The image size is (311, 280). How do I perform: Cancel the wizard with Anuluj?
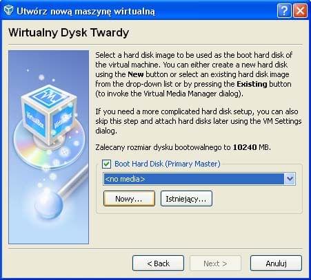pyautogui.click(x=276, y=263)
